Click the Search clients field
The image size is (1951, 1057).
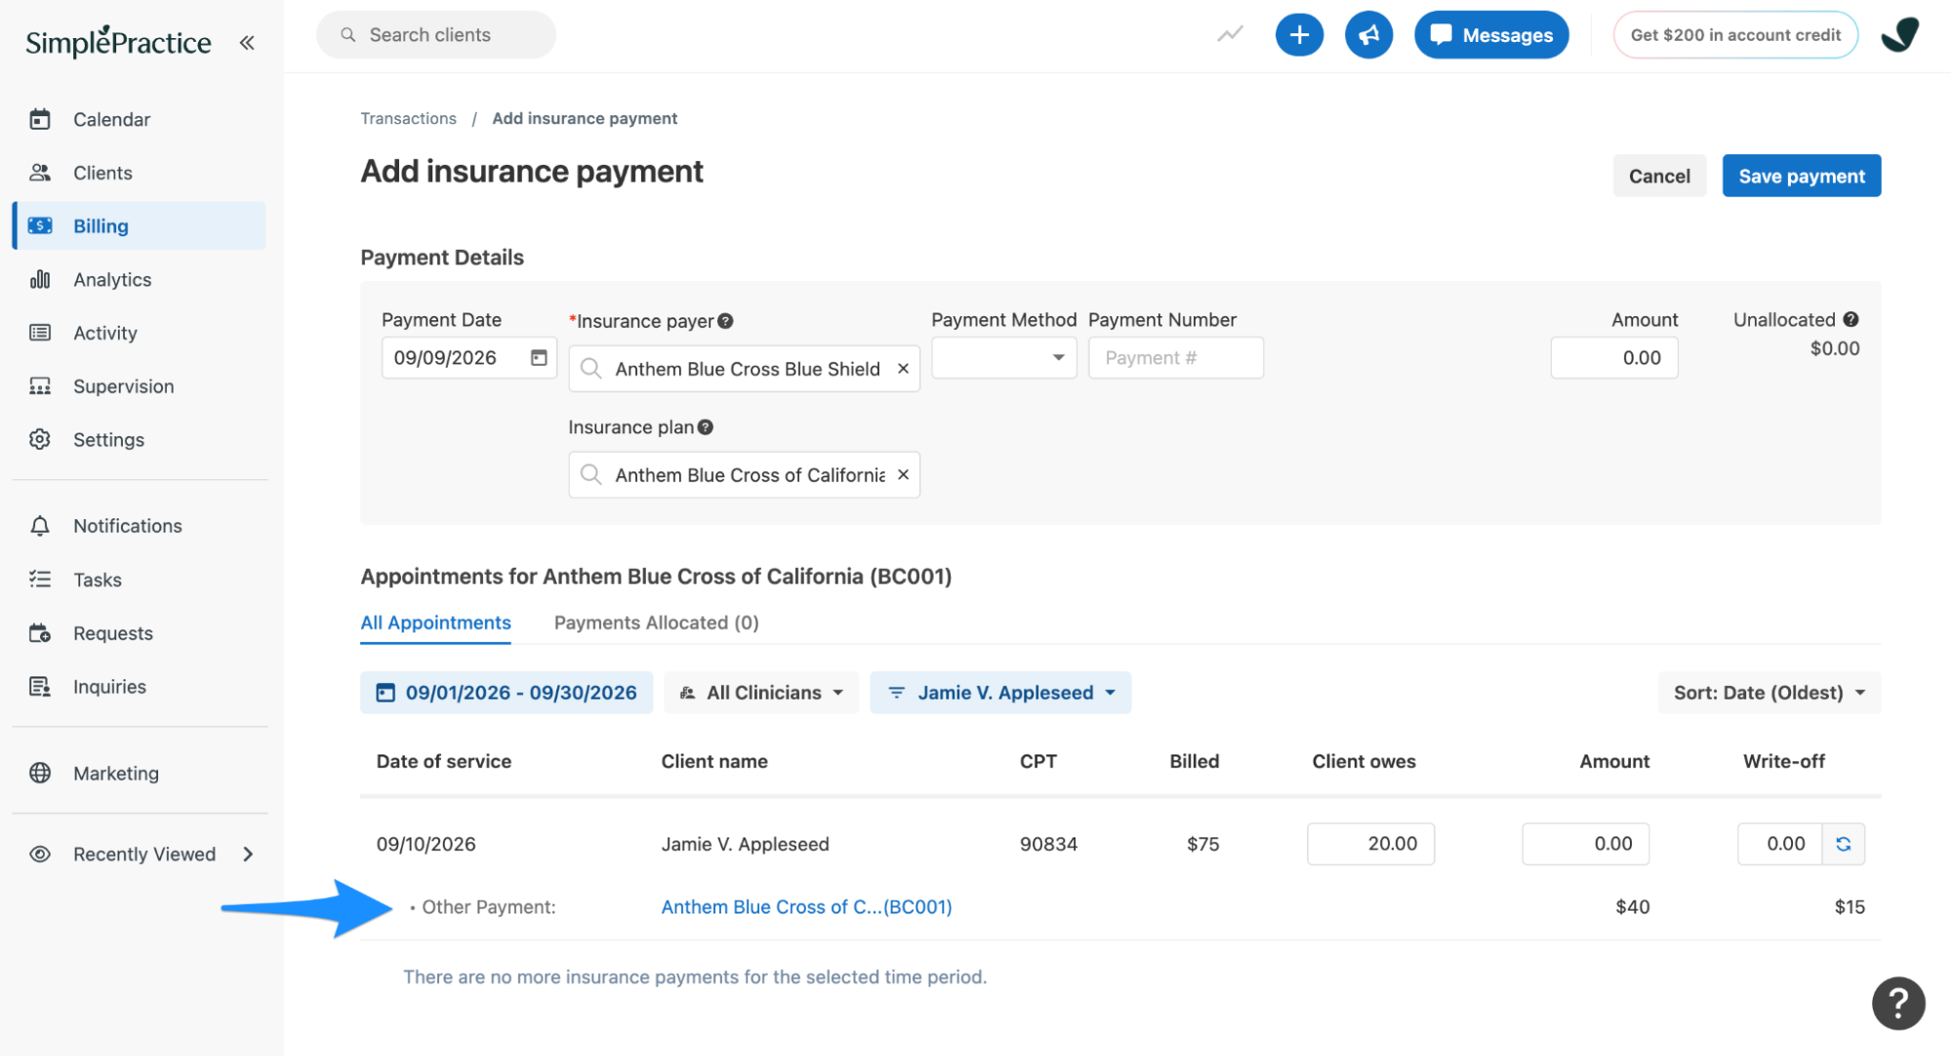point(435,35)
